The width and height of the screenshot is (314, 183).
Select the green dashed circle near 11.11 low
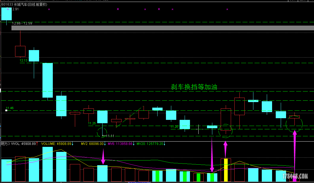(x=102, y=133)
